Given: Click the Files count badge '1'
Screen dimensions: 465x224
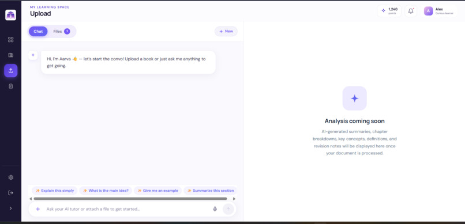Looking at the screenshot, I should [x=67, y=31].
